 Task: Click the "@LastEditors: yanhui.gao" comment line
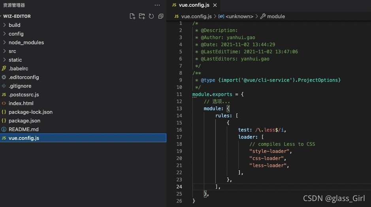coord(232,59)
